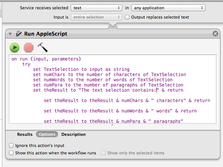Screen dimensions: 223x167
Task: Click the line setting numPara to paragraph count
Action: pos(108,85)
